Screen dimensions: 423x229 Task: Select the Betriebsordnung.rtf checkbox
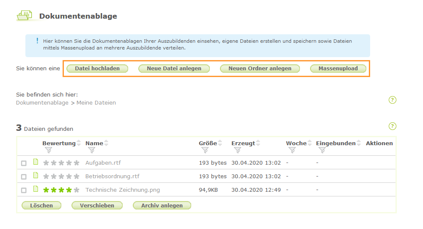(x=24, y=177)
